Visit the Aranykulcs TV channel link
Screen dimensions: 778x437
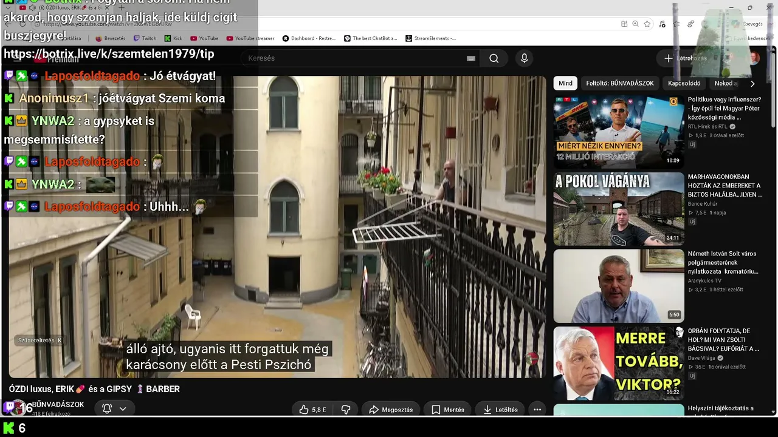tap(704, 281)
